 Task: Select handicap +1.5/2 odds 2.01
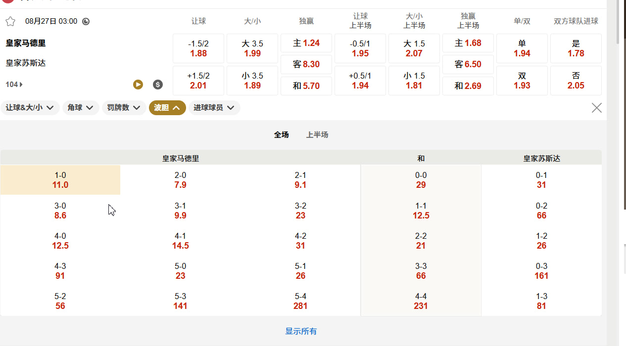click(198, 81)
